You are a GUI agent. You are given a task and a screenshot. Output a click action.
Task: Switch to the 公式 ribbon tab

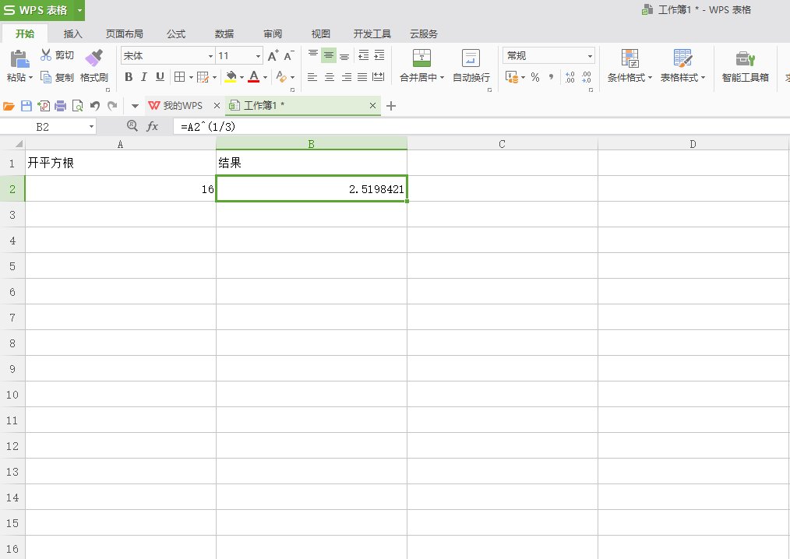(x=176, y=33)
